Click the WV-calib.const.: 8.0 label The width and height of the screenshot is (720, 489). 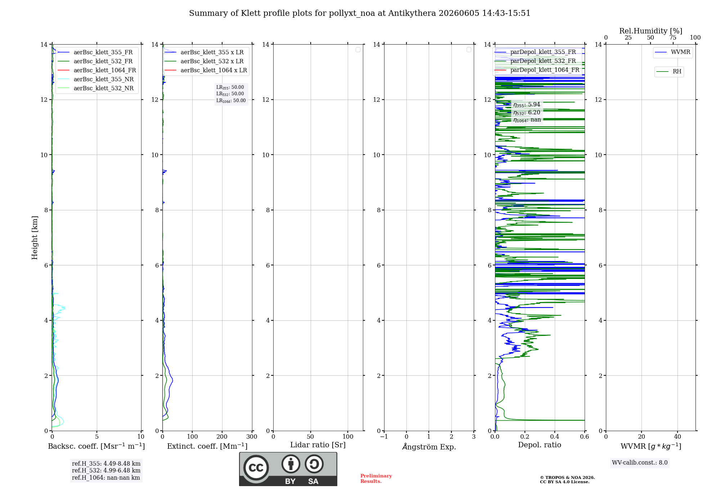pyautogui.click(x=640, y=463)
